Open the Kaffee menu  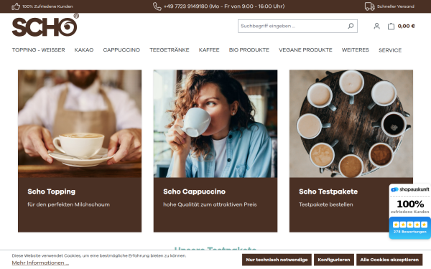pos(209,50)
